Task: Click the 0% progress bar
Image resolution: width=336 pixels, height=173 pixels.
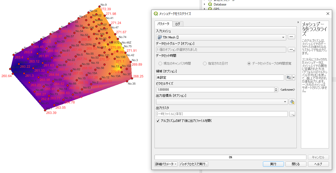Action: 230,157
